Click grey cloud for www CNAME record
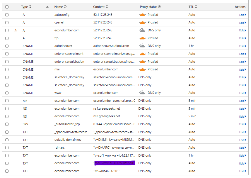251x178 pixels. [x=142, y=93]
